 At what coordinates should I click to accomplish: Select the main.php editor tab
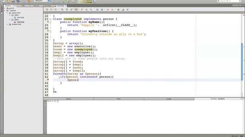click(x=60, y=6)
